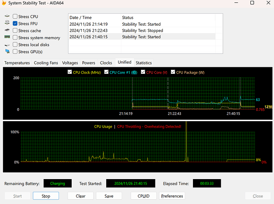Viewport: 274px width, 204px height.
Task: Stop the running stability test
Action: tap(46, 196)
